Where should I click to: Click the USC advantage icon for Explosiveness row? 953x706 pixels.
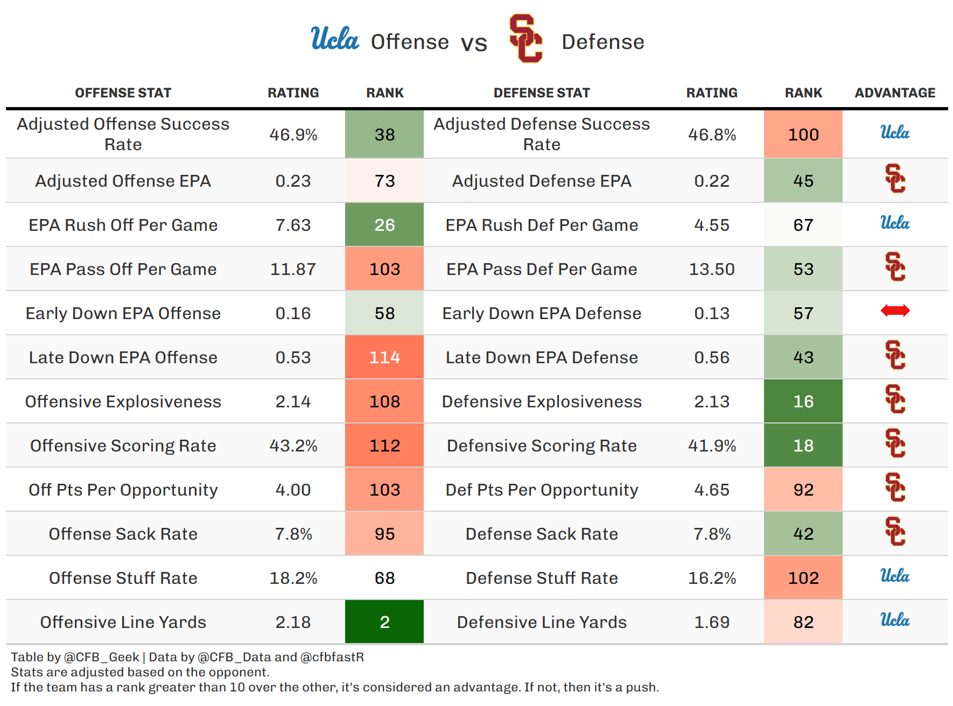point(895,399)
